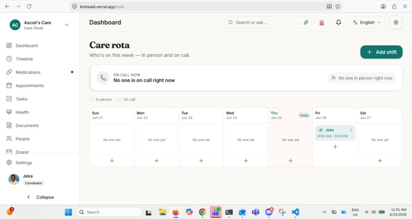
Task: Collapse the sidebar
Action: pyautogui.click(x=40, y=197)
